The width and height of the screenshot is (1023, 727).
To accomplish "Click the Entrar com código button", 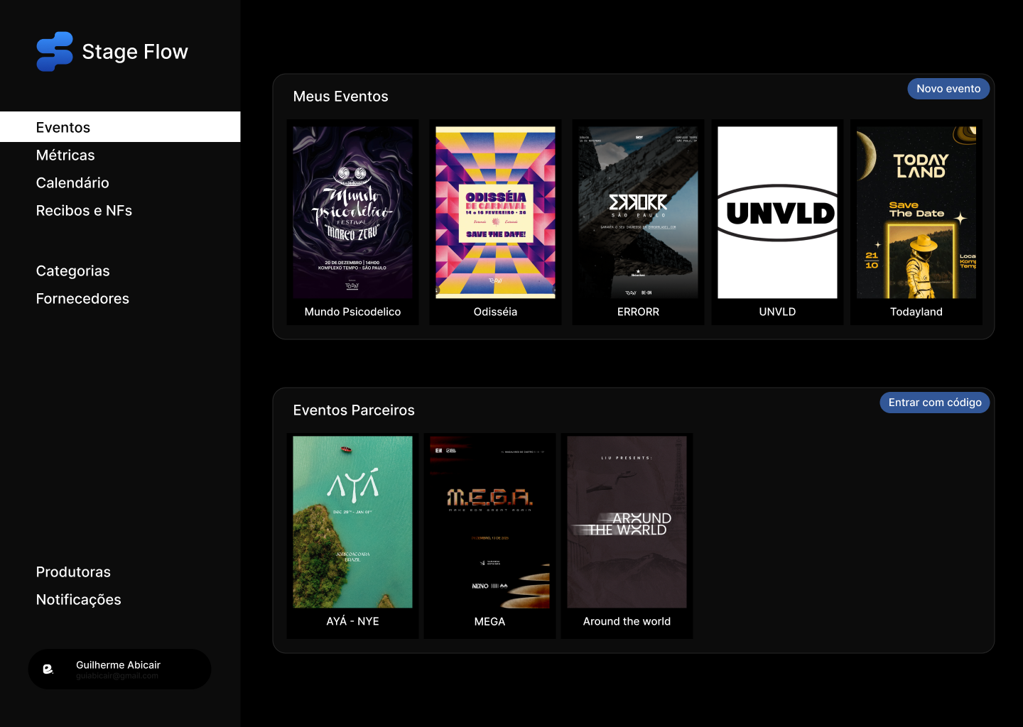I will (935, 403).
